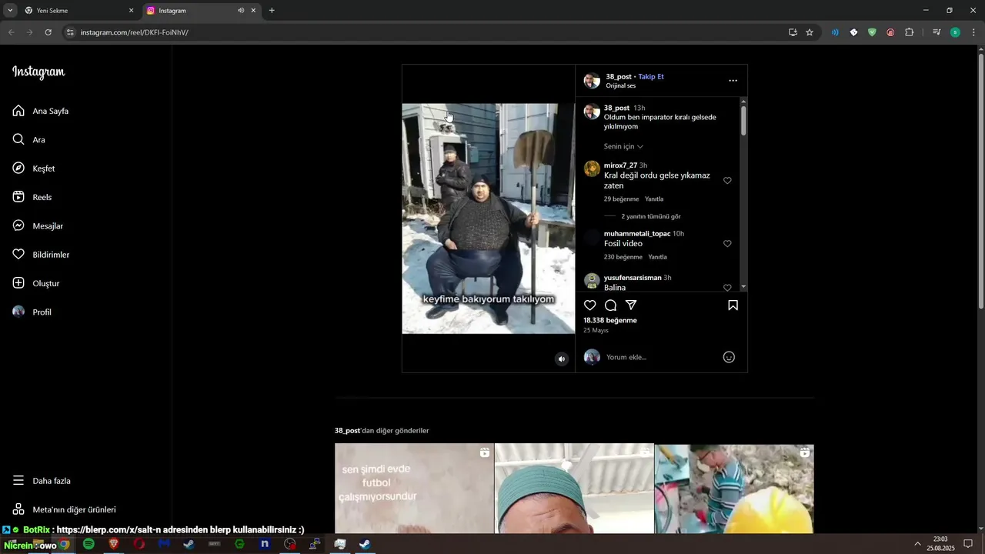
Task: Go back in browser history
Action: point(11,32)
